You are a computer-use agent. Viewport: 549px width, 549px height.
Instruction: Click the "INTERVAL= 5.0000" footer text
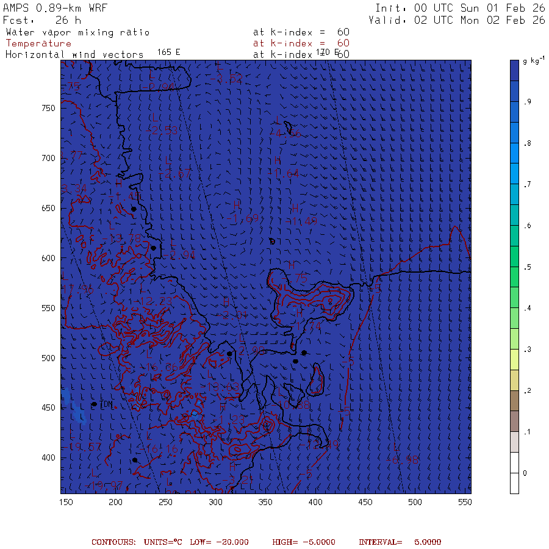(x=400, y=542)
